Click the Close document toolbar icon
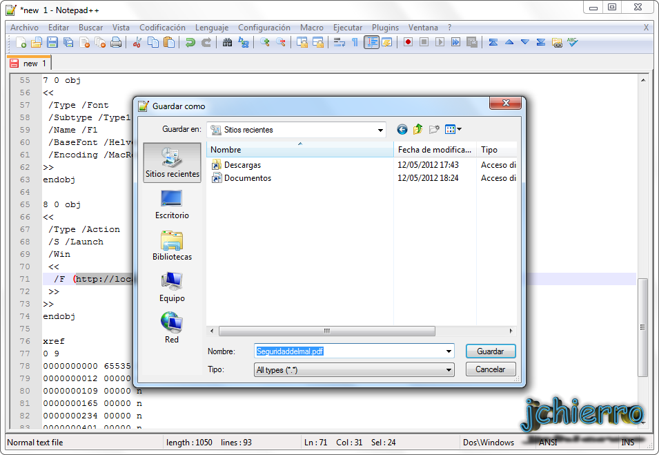 point(84,43)
